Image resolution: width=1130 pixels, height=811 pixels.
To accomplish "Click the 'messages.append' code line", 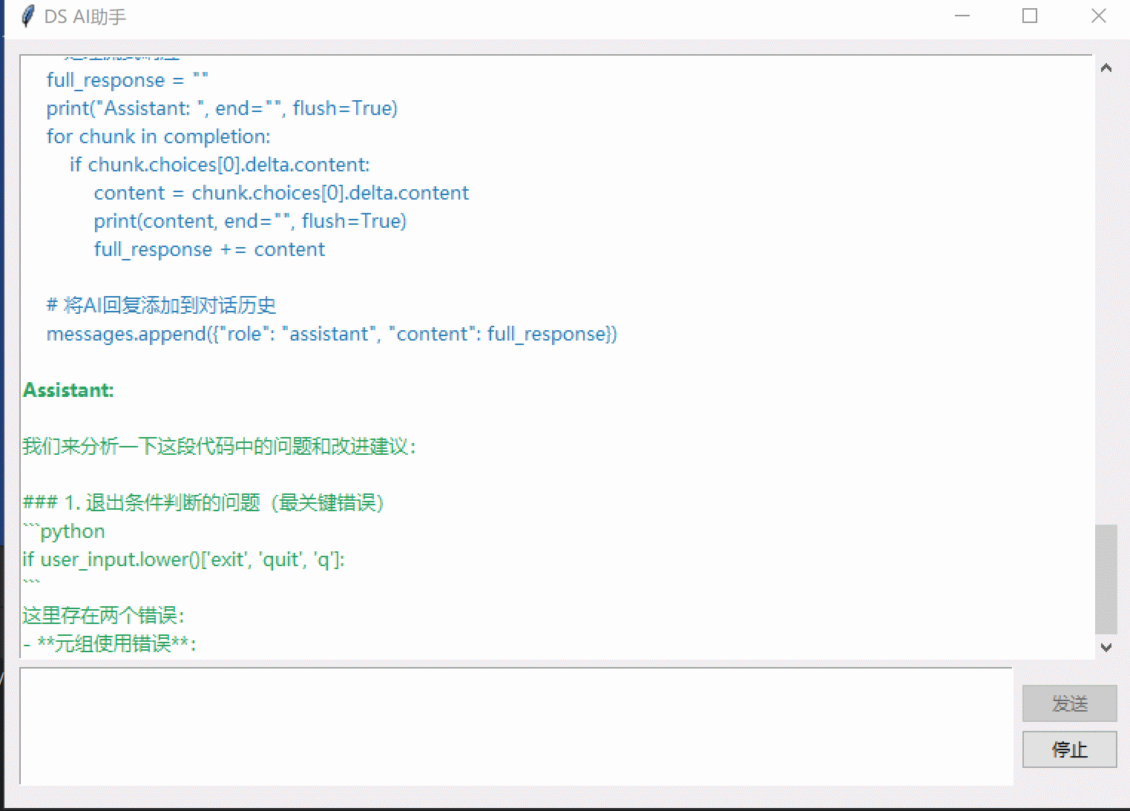I will 332,334.
